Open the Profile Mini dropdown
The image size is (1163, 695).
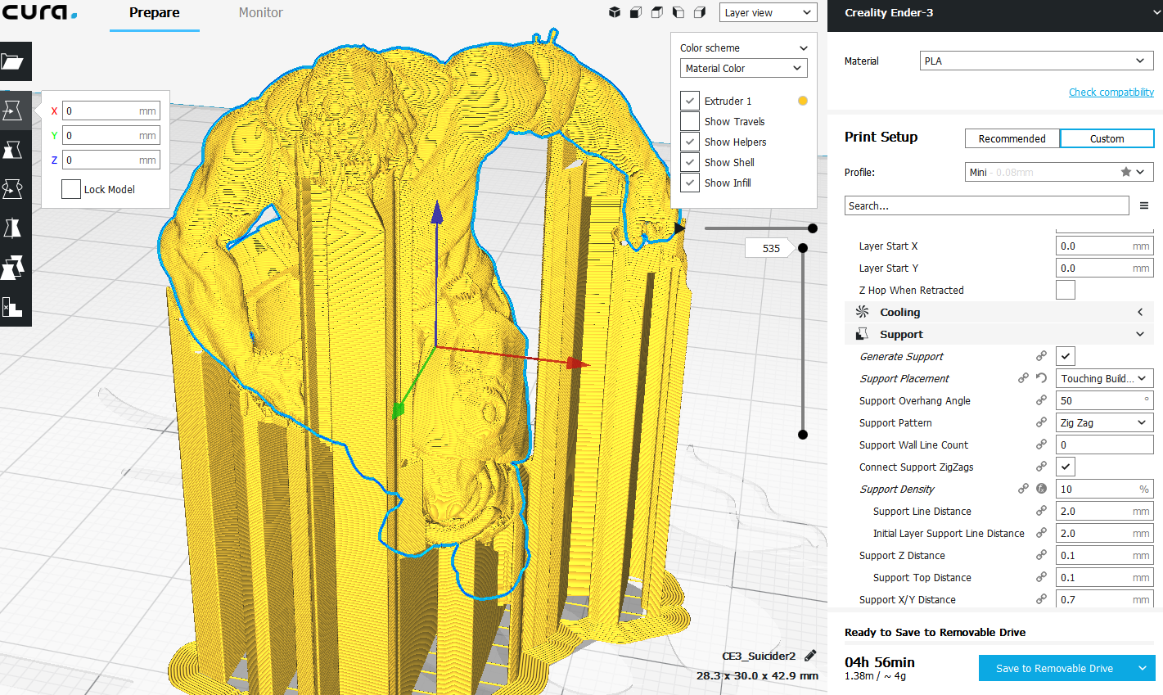coord(1060,172)
